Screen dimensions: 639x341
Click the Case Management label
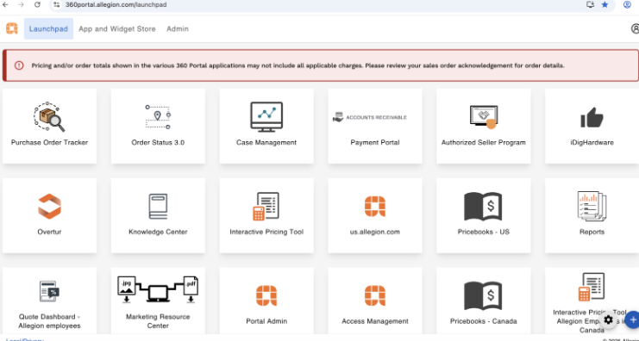pos(266,142)
